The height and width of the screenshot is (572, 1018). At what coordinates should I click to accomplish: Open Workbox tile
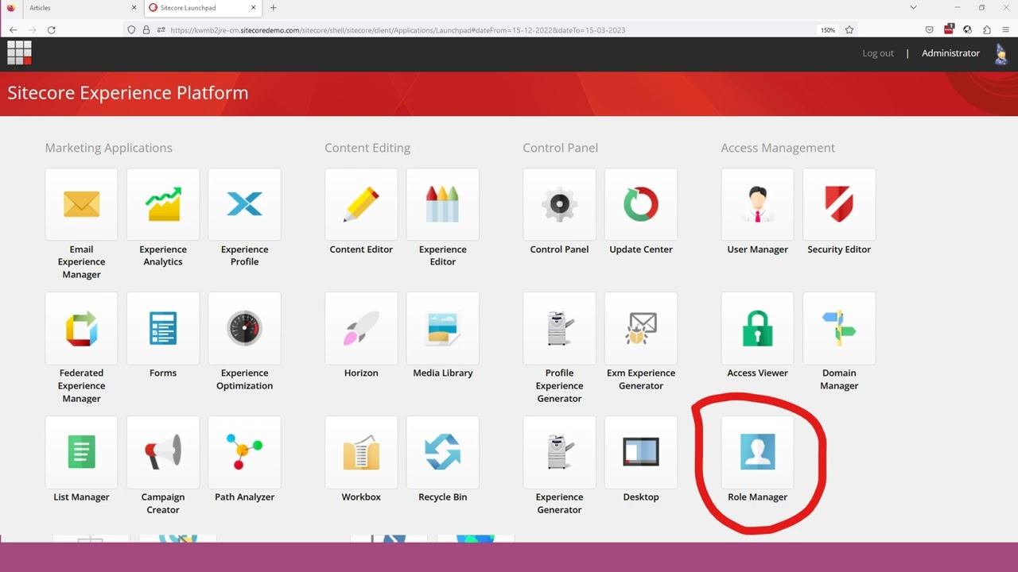[361, 452]
